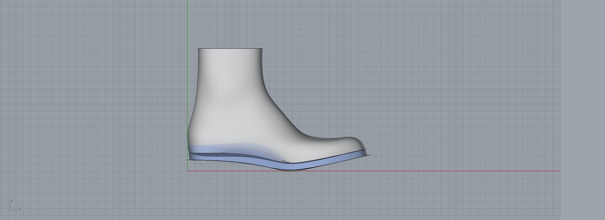The height and width of the screenshot is (220, 605).
Task: Click the origin where red and green axes meet
Action: (187, 171)
